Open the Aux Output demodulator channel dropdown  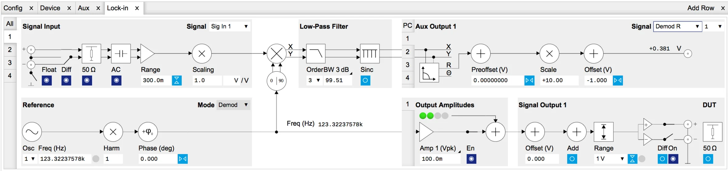pyautogui.click(x=713, y=26)
